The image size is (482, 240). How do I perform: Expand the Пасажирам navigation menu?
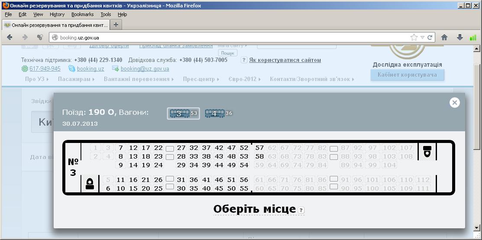click(76, 79)
